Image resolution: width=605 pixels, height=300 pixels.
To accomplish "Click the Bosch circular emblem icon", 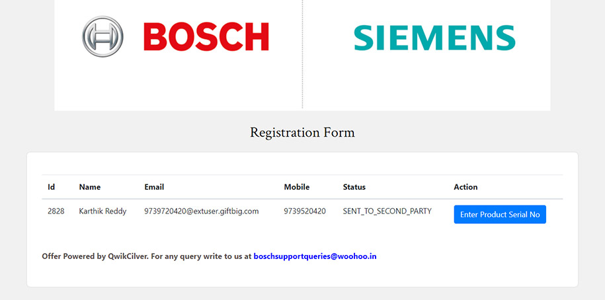I will coord(102,36).
